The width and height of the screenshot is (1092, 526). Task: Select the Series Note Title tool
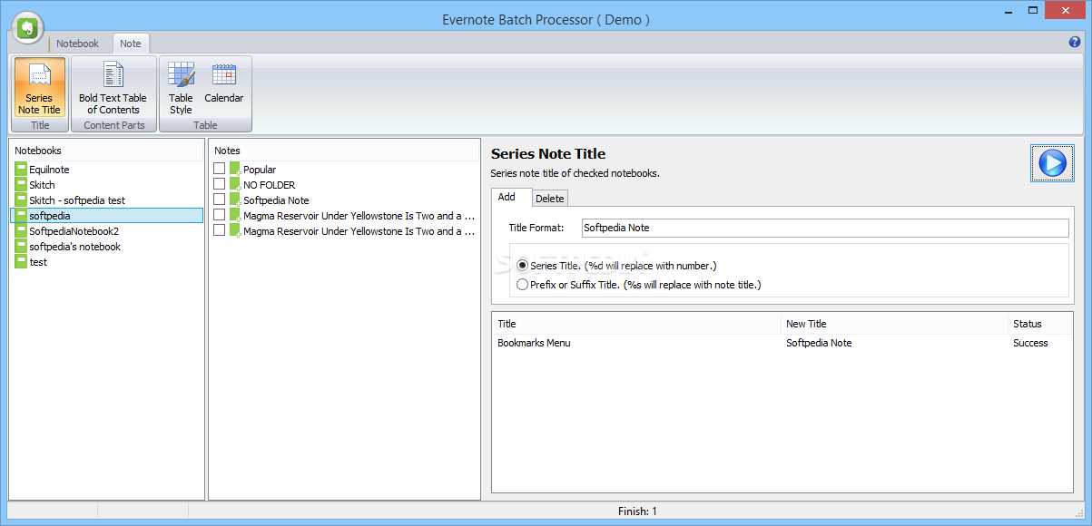pos(40,88)
